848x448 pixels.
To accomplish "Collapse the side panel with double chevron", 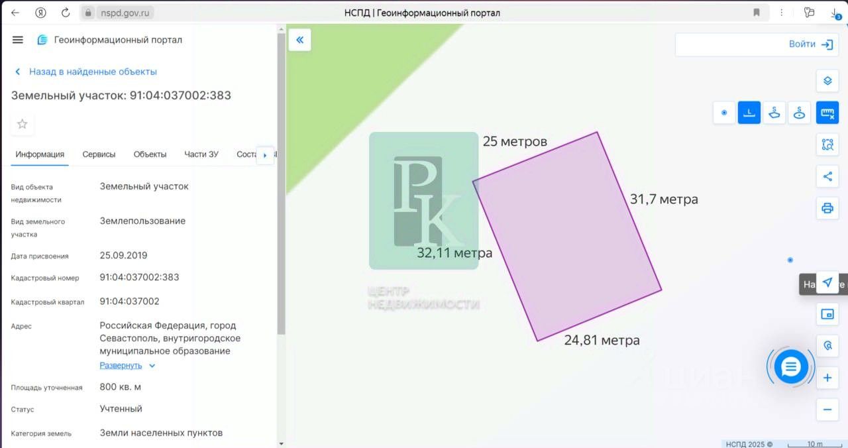I will pyautogui.click(x=299, y=40).
